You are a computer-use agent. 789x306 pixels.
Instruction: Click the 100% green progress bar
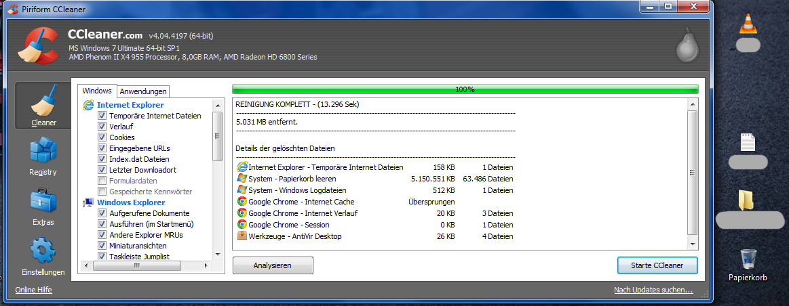(x=465, y=89)
